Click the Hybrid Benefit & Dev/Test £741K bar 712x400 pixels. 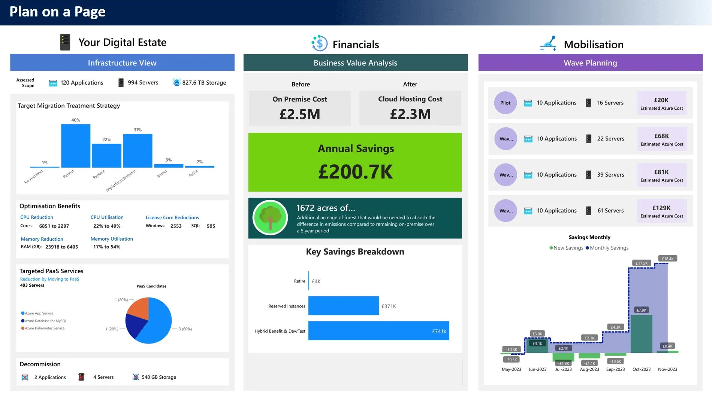coord(378,331)
